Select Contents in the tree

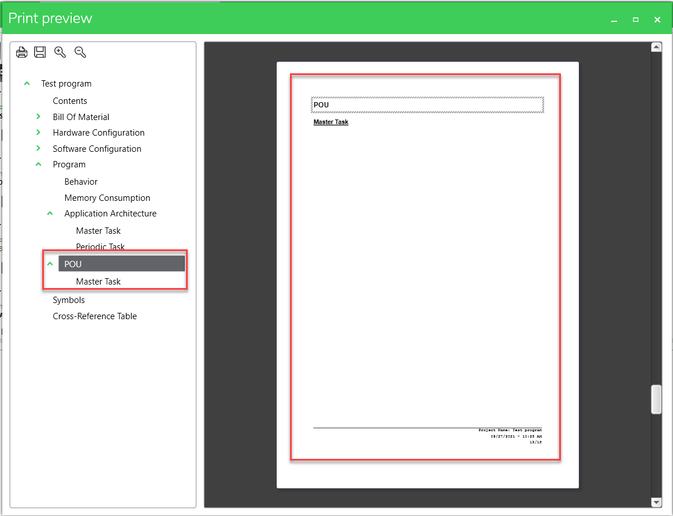coord(70,101)
